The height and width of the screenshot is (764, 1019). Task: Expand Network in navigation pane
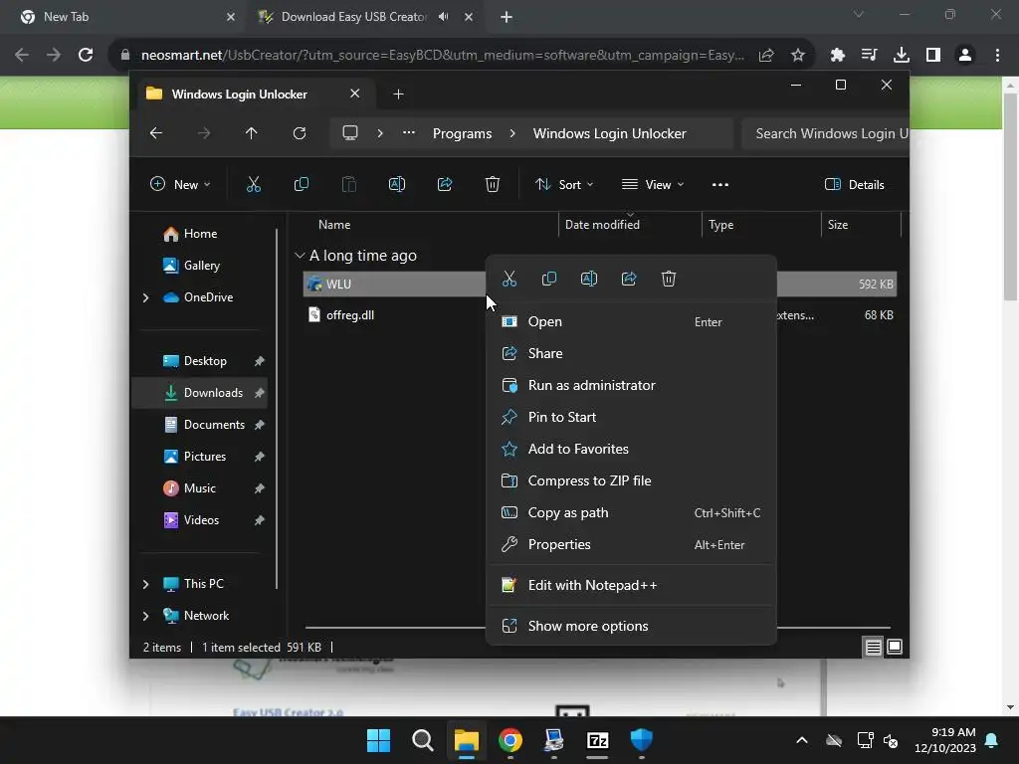145,616
